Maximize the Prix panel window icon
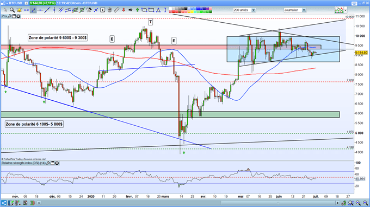 [x=14, y=16]
